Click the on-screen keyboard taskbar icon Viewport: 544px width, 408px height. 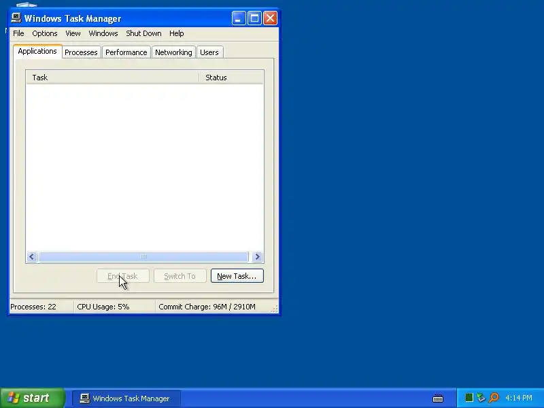click(438, 398)
